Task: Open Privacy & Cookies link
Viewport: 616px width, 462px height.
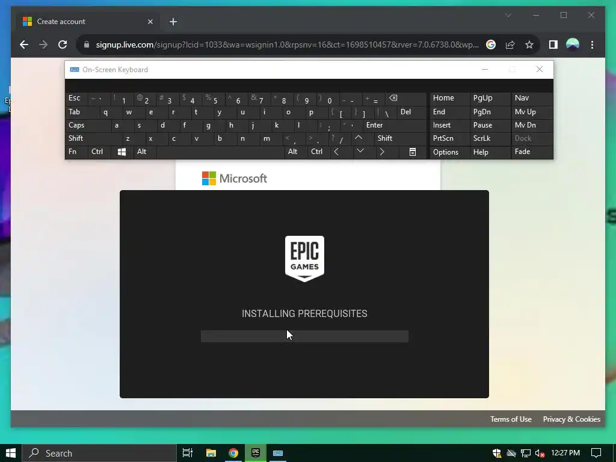Action: click(x=571, y=419)
